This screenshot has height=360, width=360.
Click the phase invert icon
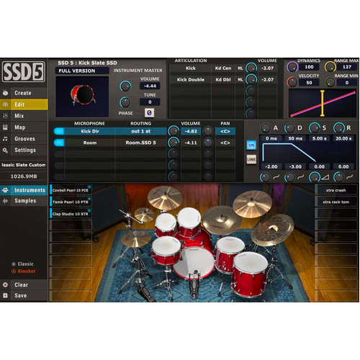[149, 113]
